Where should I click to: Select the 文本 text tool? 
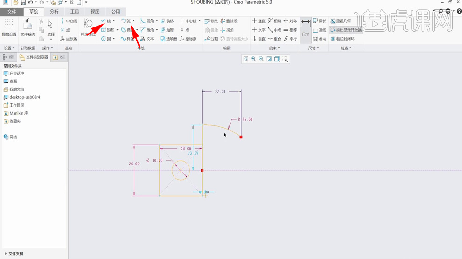click(147, 39)
